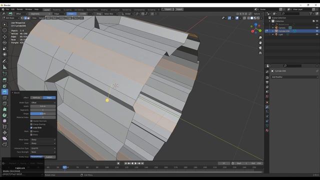This screenshot has width=320, height=180.
Task: Select the Knife tool
Action: [x=4, y=103]
